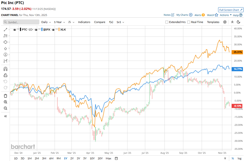Open the chart settings gear
Viewport: 245px width, 161px height.
[x=225, y=22]
